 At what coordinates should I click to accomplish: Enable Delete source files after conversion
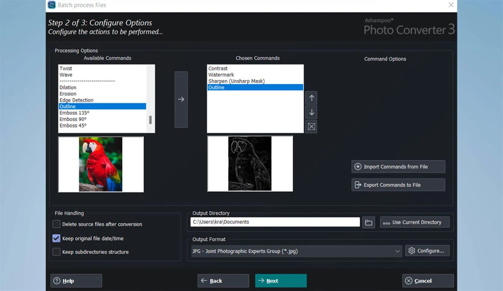[56, 224]
